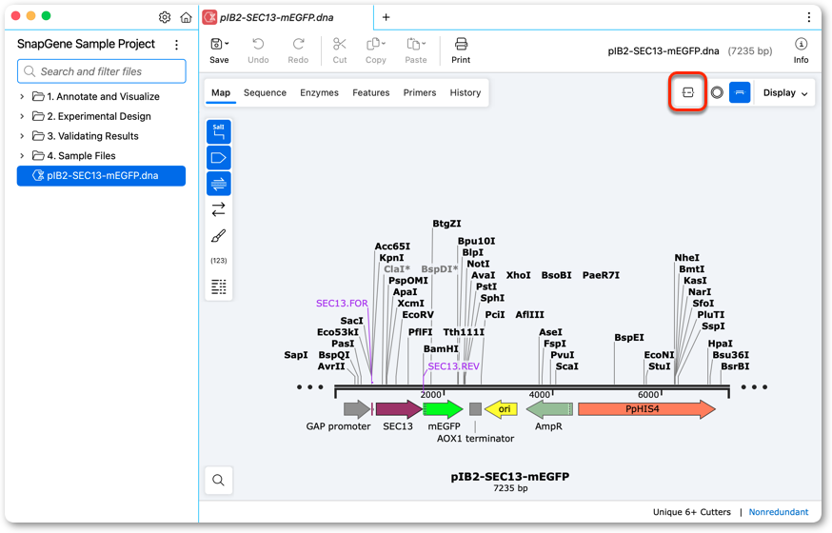
Task: Click the list/lines view icon
Action: [219, 286]
